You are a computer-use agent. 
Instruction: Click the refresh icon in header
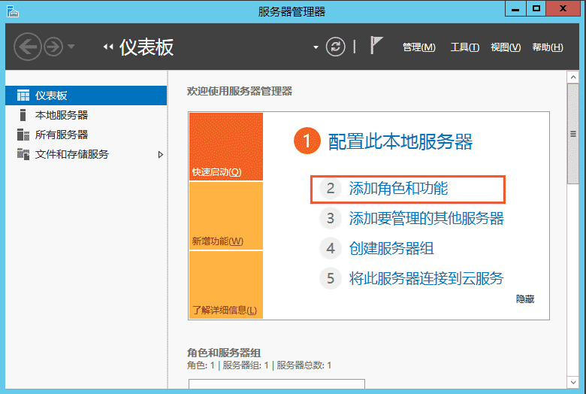[x=336, y=47]
